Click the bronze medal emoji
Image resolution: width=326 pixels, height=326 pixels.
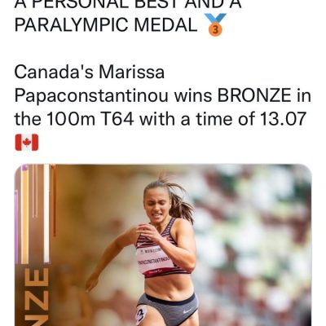pyautogui.click(x=215, y=24)
